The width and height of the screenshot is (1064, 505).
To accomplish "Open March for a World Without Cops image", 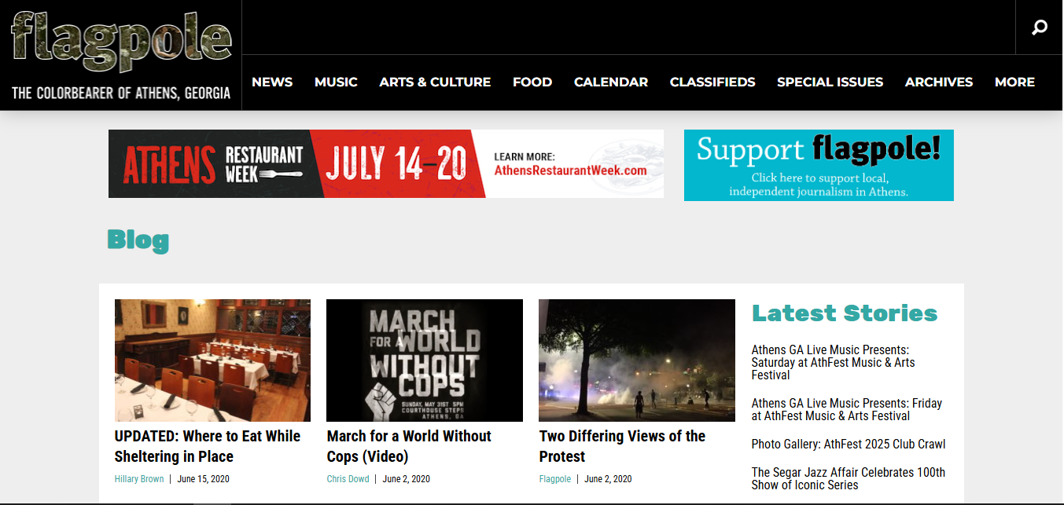I will coord(425,360).
